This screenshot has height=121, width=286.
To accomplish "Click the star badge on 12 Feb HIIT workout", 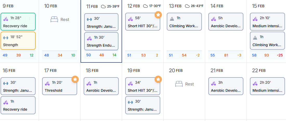I will pyautogui.click(x=158, y=15).
